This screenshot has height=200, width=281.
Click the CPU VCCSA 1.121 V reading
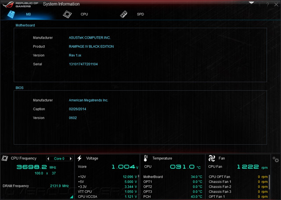coord(130,196)
